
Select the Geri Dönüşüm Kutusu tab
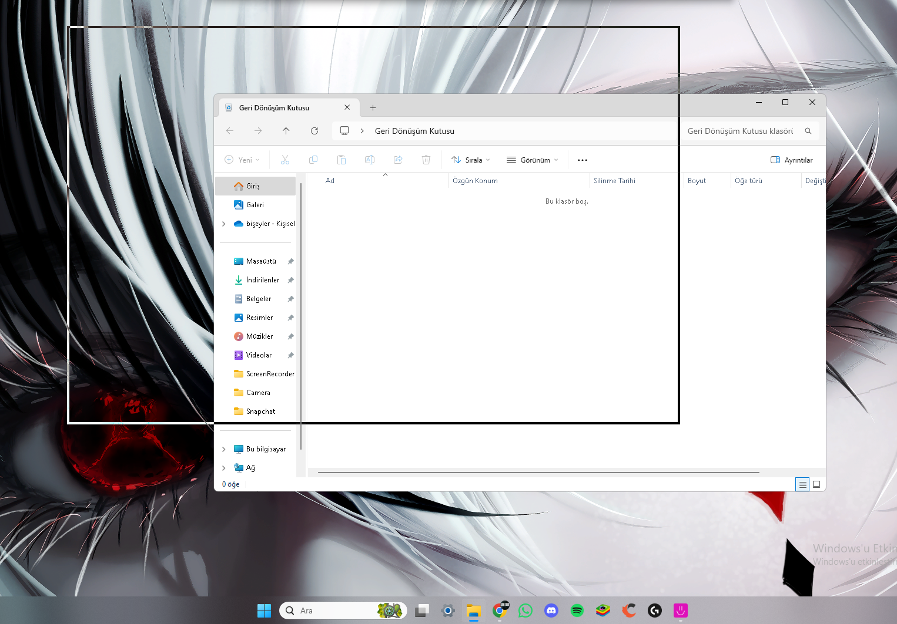click(275, 108)
